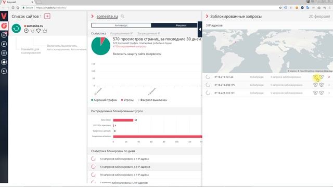
Task: Click the Virusdie V logo in sidebar
Action: coord(4,16)
